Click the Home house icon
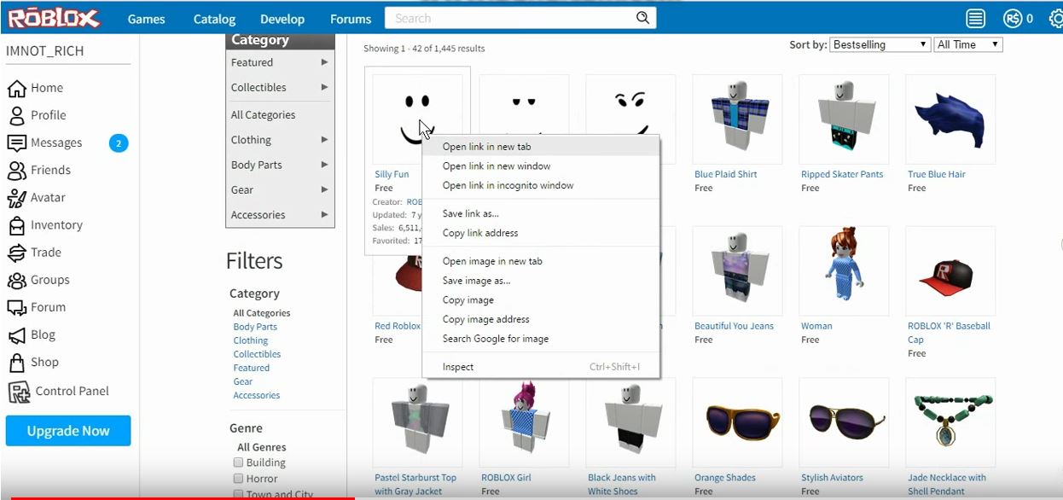 coord(16,88)
